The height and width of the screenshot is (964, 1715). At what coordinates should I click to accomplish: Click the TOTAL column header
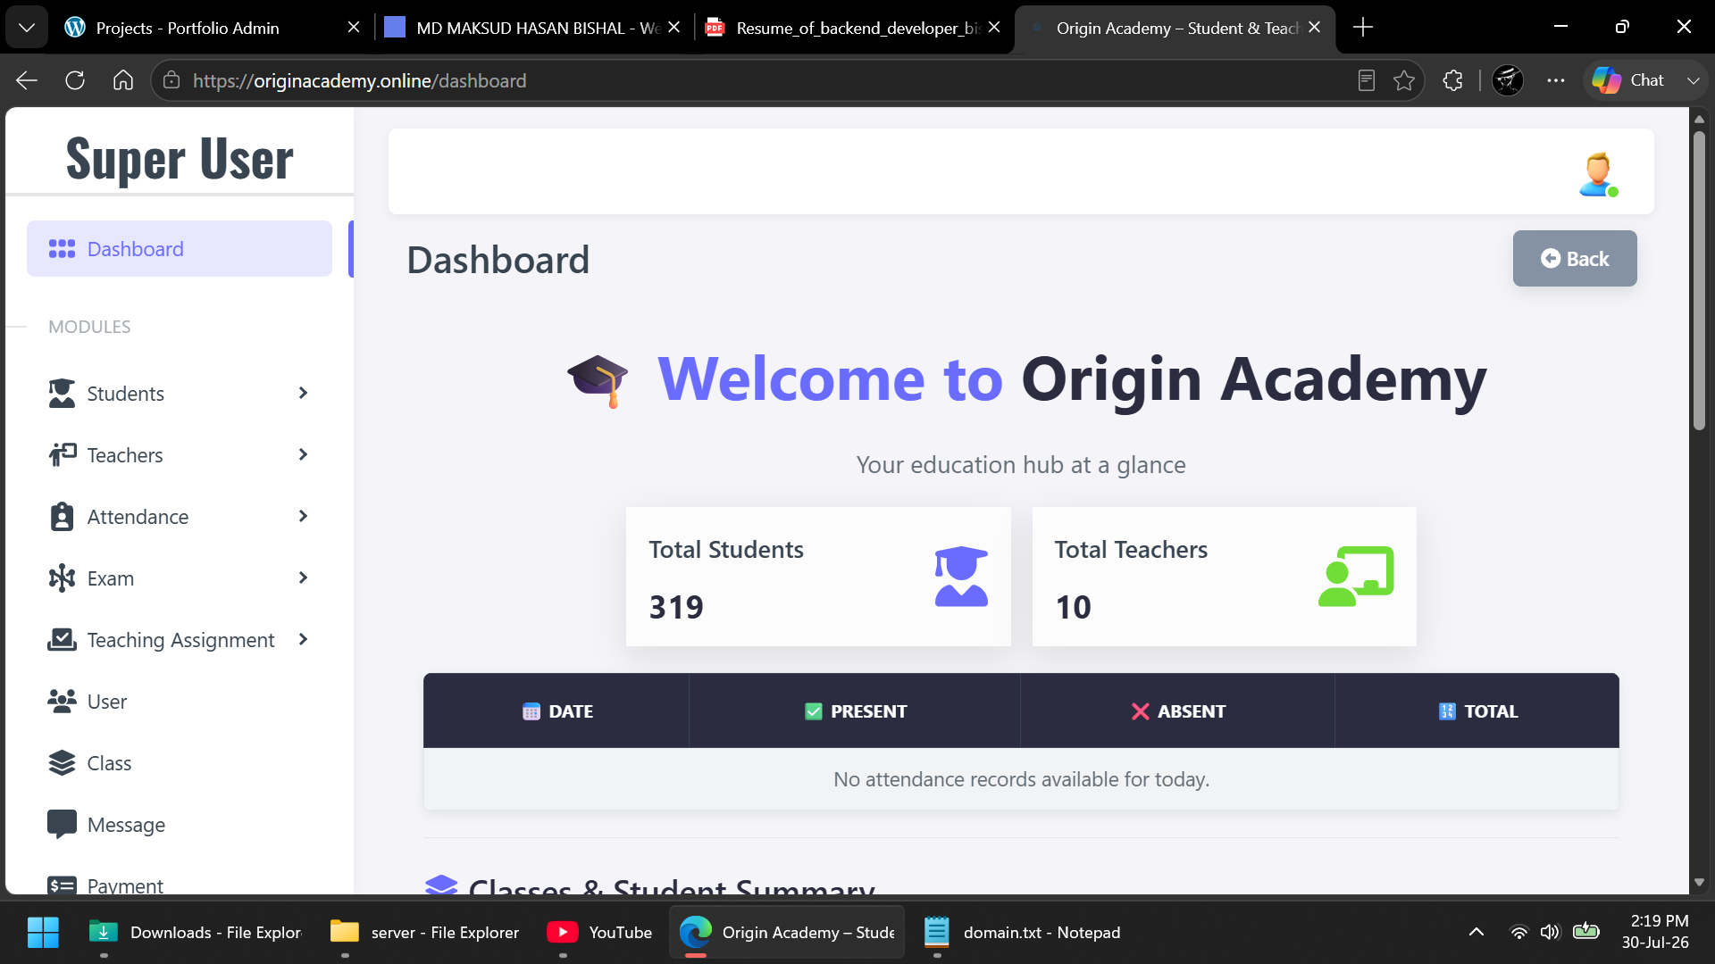(x=1477, y=711)
